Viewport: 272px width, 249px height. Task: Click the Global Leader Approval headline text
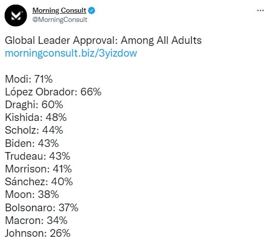[x=103, y=40]
